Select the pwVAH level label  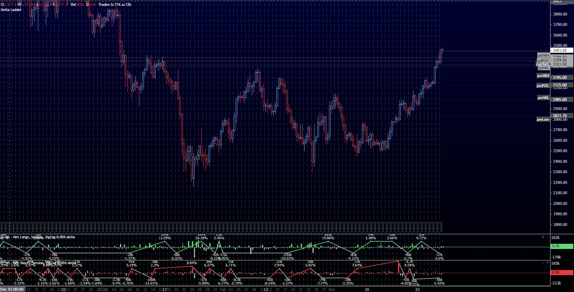tap(543, 76)
